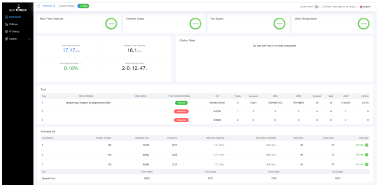Click hash board 3 green chip indicator
Image resolution: width=379 pixels, height=185 pixels.
(x=367, y=164)
